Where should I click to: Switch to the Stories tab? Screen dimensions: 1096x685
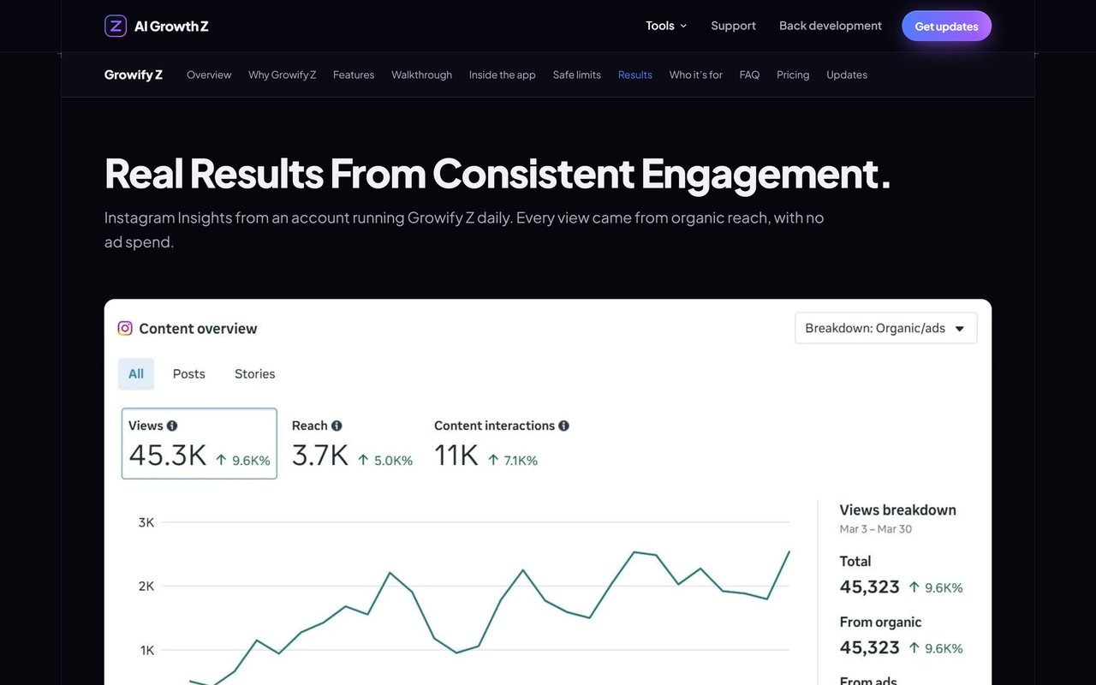(255, 374)
